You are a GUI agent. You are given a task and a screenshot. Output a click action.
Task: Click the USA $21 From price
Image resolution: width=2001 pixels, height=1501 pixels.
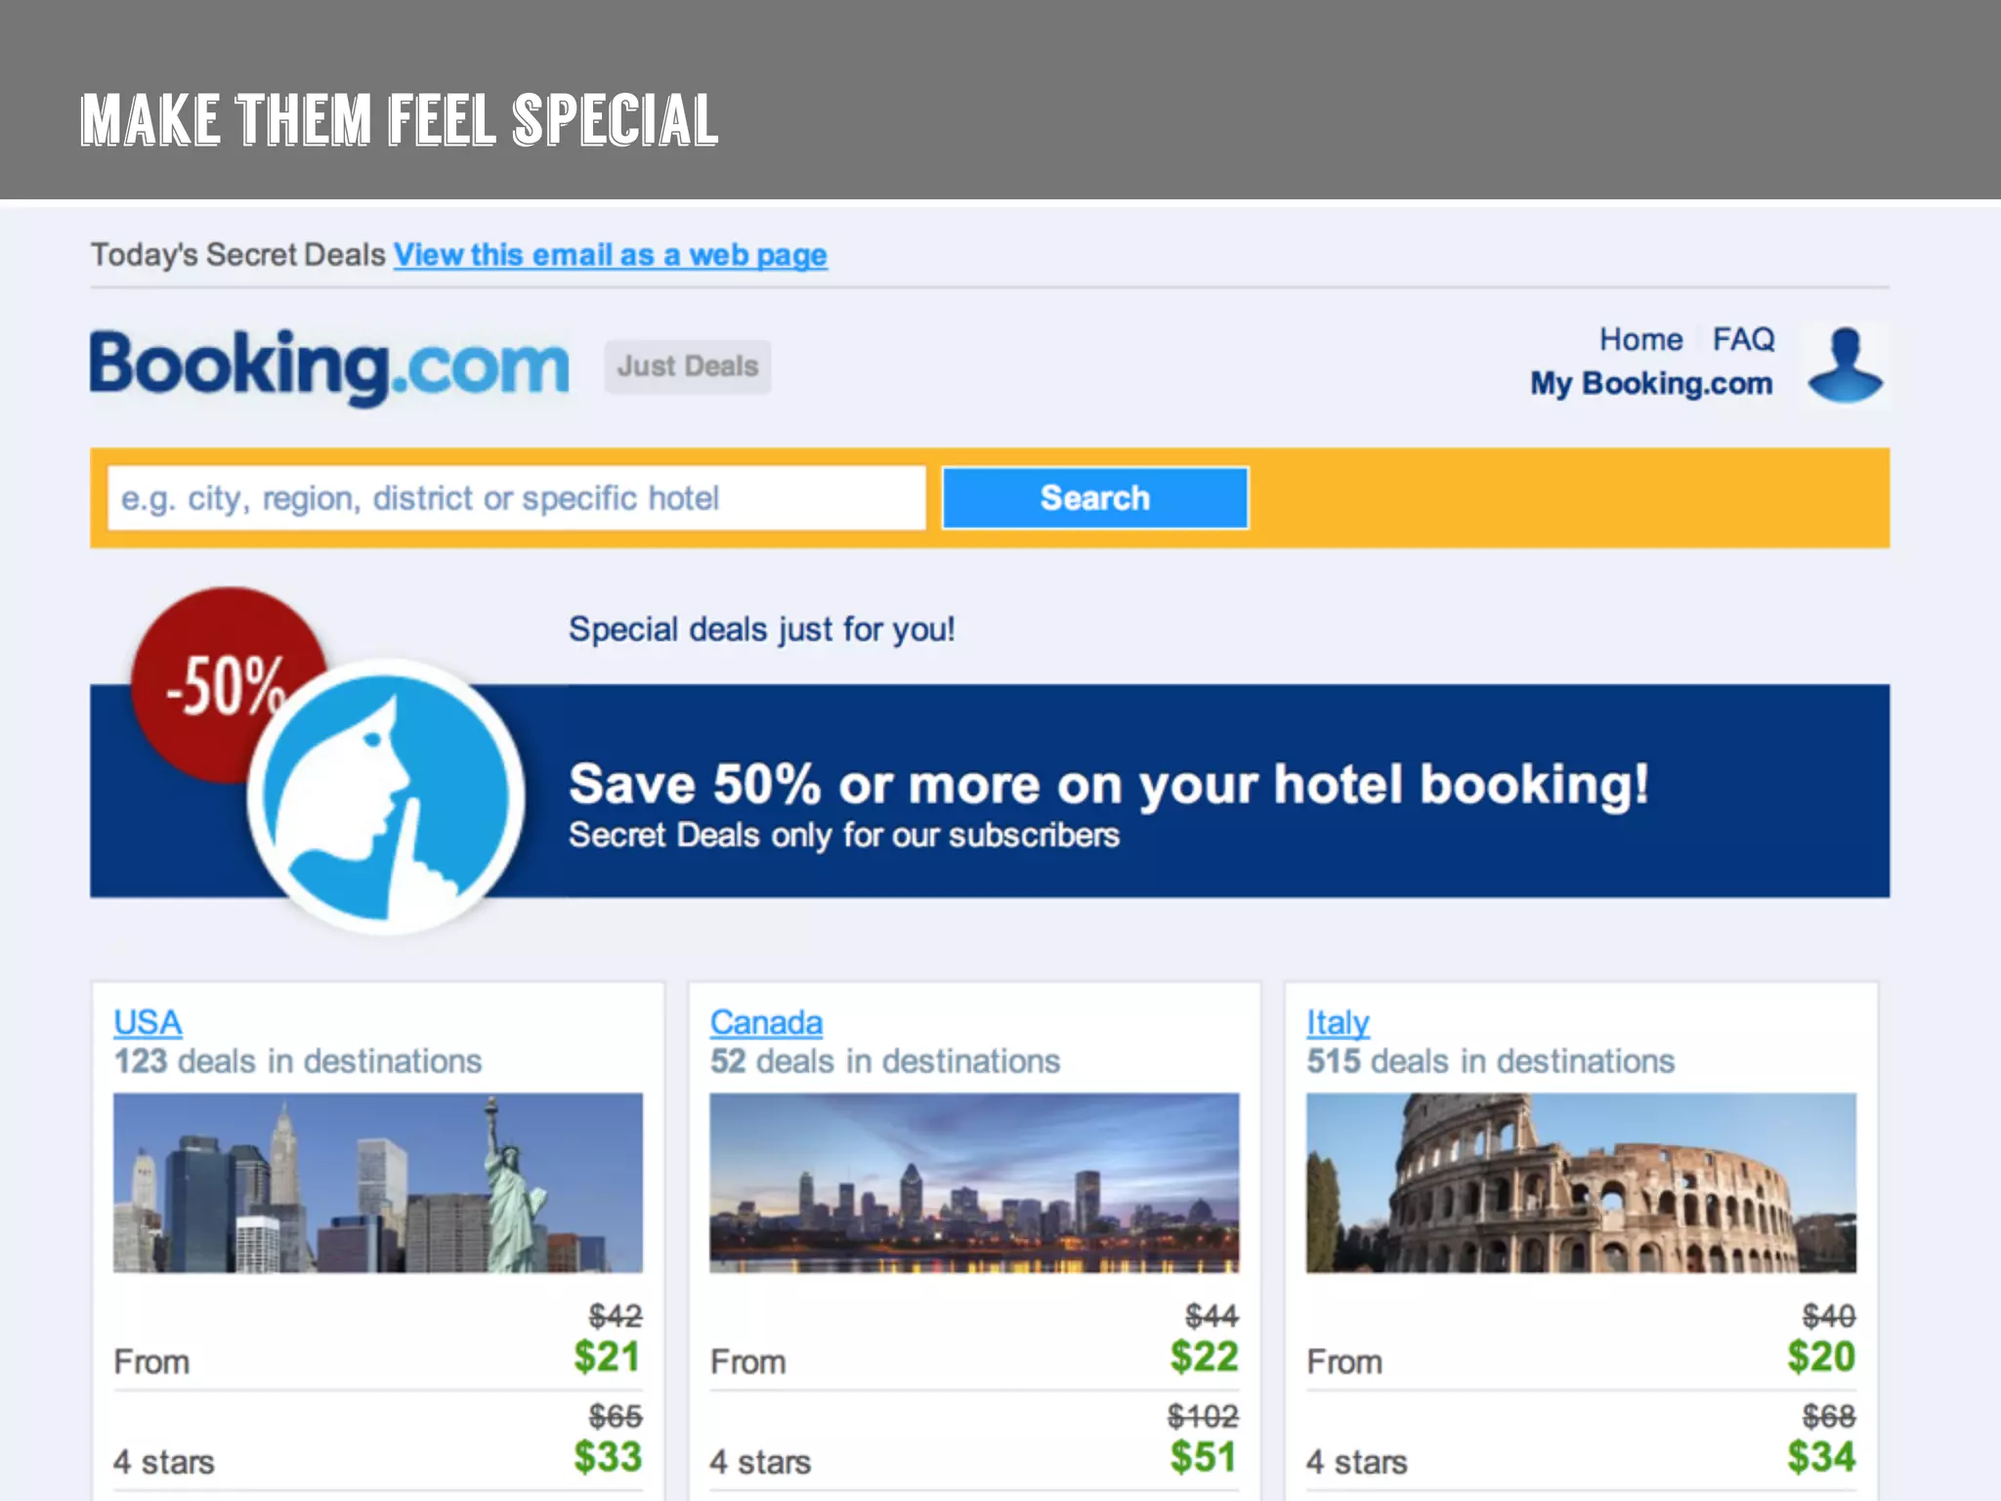[x=607, y=1356]
